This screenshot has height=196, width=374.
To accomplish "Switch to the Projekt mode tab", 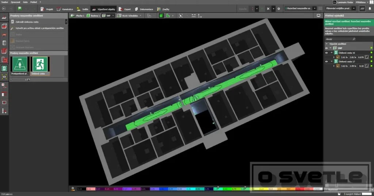I will pyautogui.click(x=47, y=9).
